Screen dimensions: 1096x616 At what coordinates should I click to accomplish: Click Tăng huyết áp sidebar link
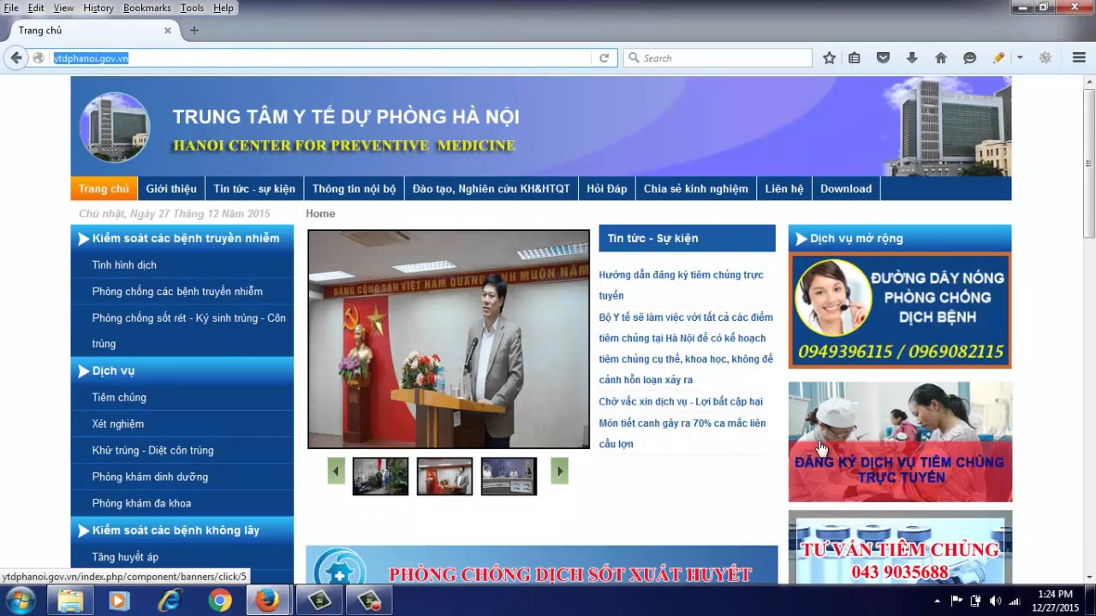coord(125,557)
